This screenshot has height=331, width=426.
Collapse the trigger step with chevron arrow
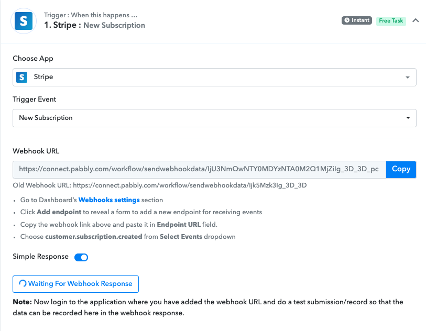coord(416,20)
